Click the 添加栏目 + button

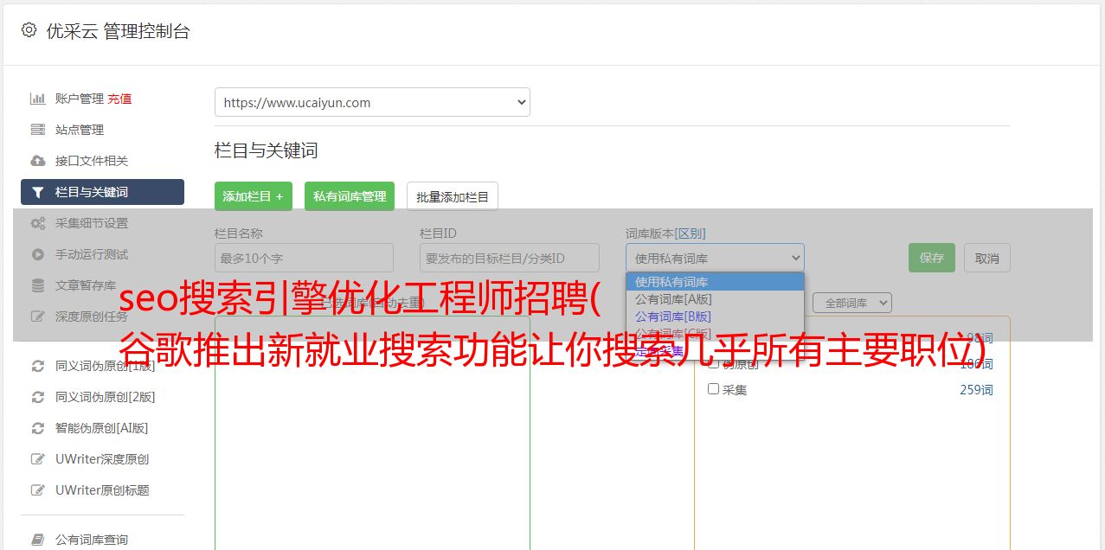click(x=254, y=196)
